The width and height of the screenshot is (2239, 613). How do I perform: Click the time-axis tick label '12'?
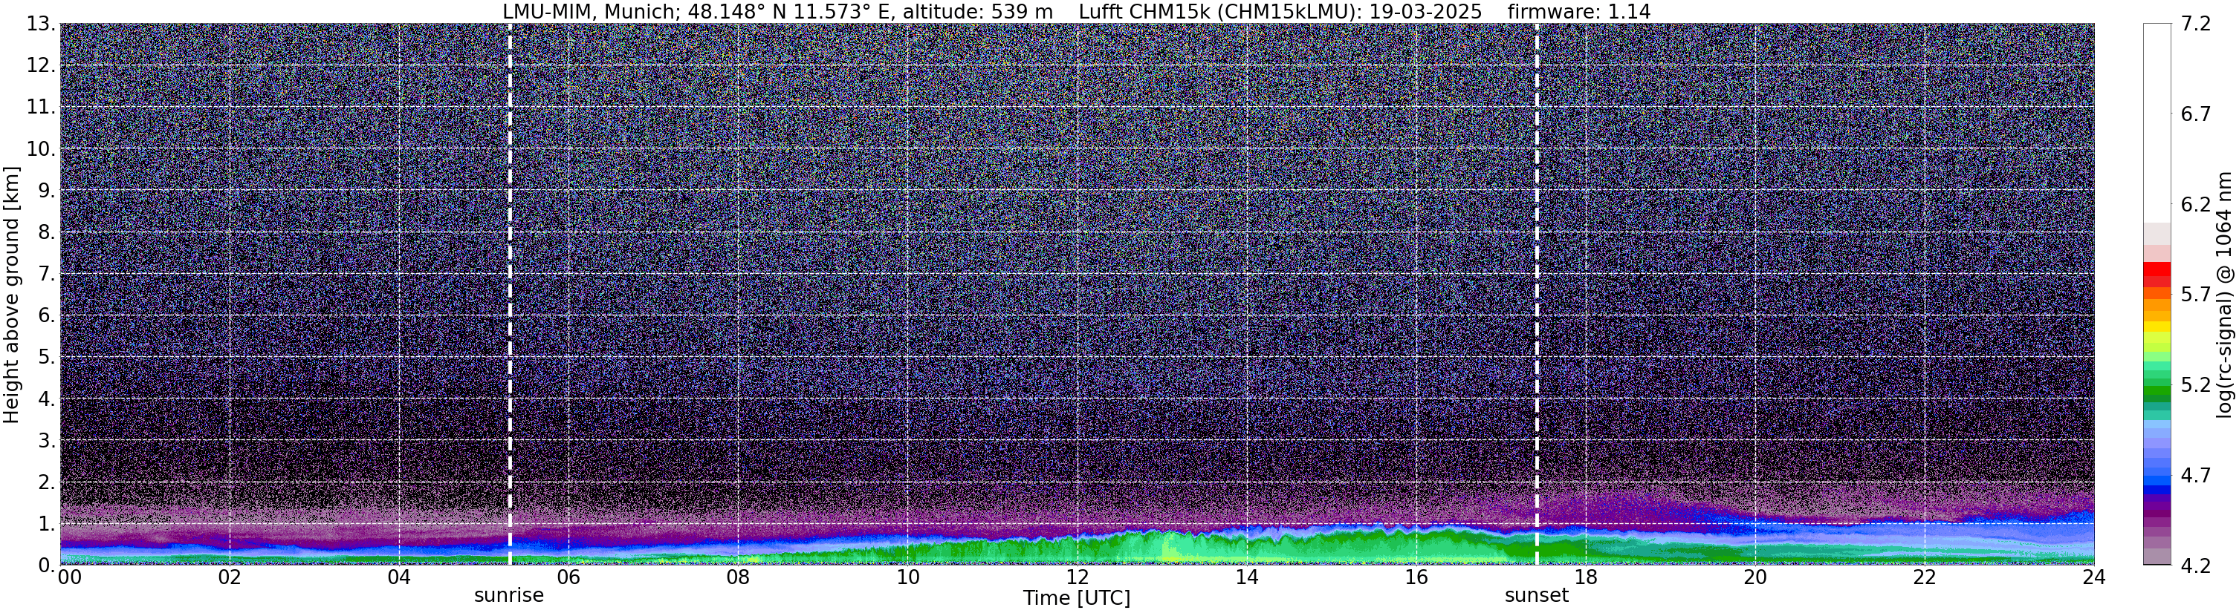[1077, 577]
